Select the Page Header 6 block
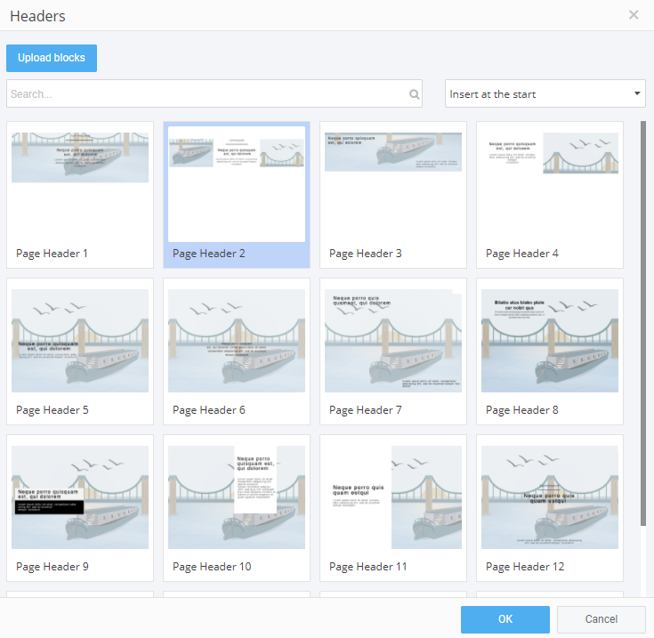Screen dimensions: 654x638 coord(237,351)
